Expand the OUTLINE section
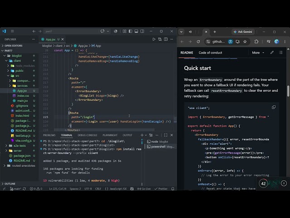 point(10,183)
